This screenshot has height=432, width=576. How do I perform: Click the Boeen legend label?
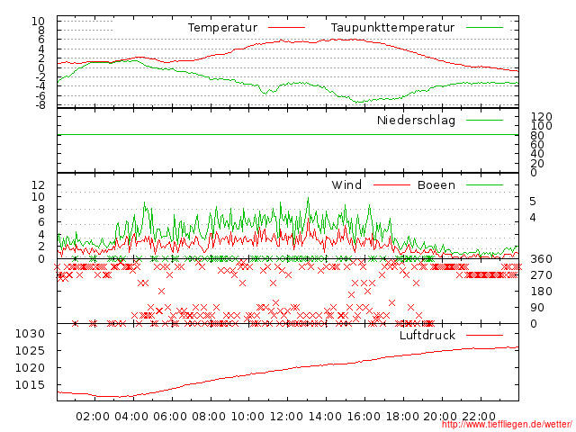[x=436, y=184]
